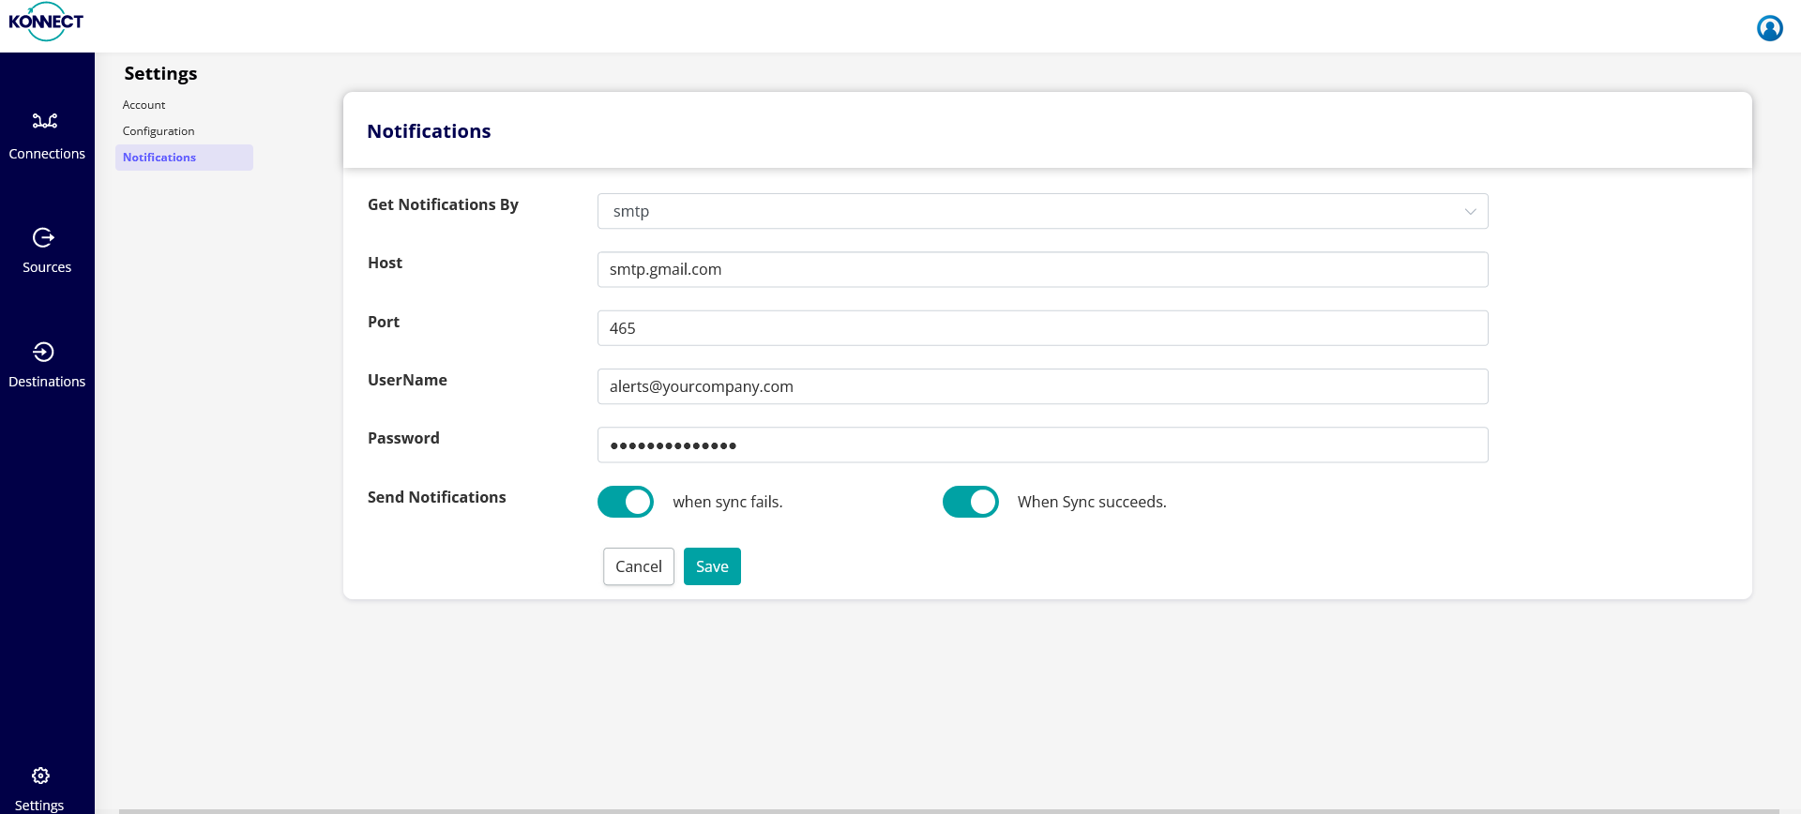This screenshot has height=814, width=1801.
Task: Click the Password field
Action: point(1042,445)
